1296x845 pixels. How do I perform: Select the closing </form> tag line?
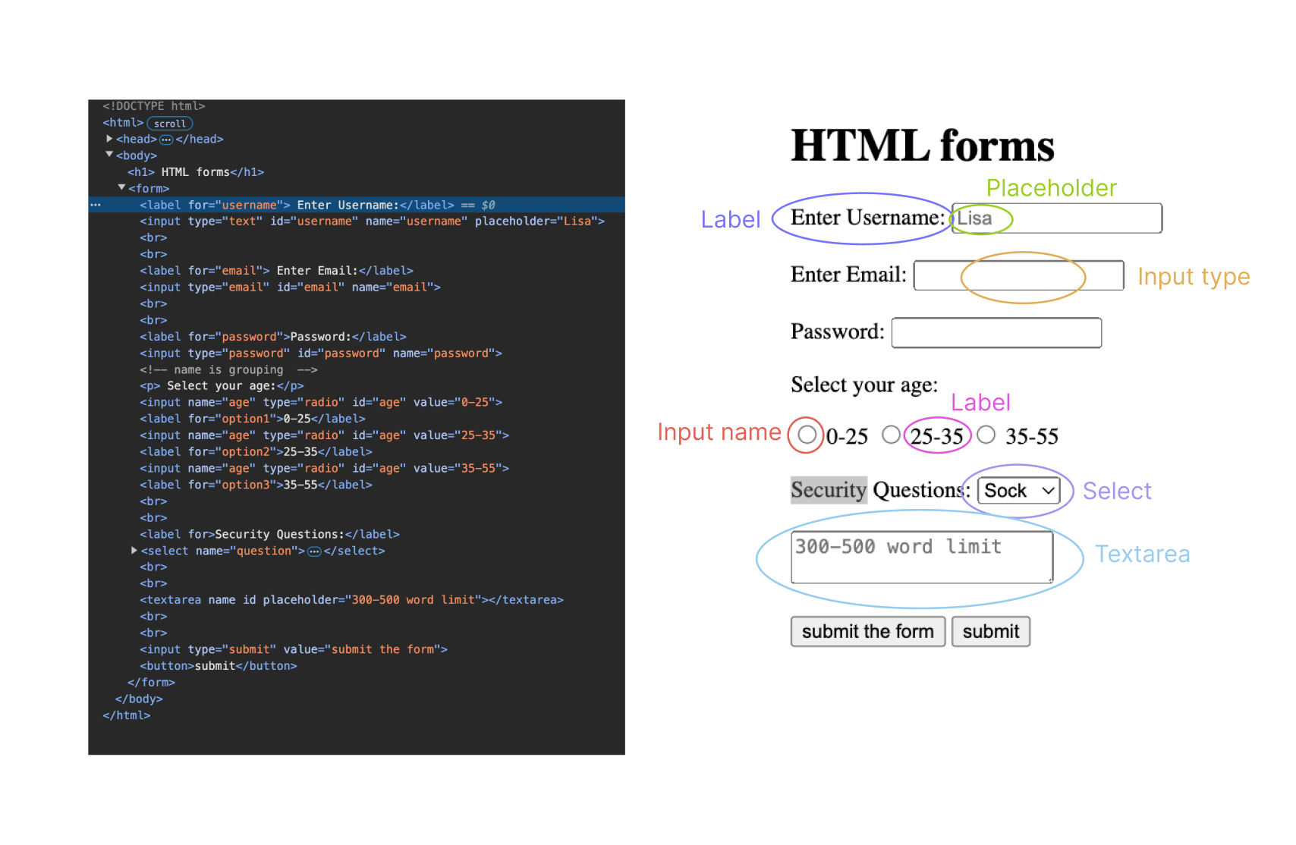(151, 683)
